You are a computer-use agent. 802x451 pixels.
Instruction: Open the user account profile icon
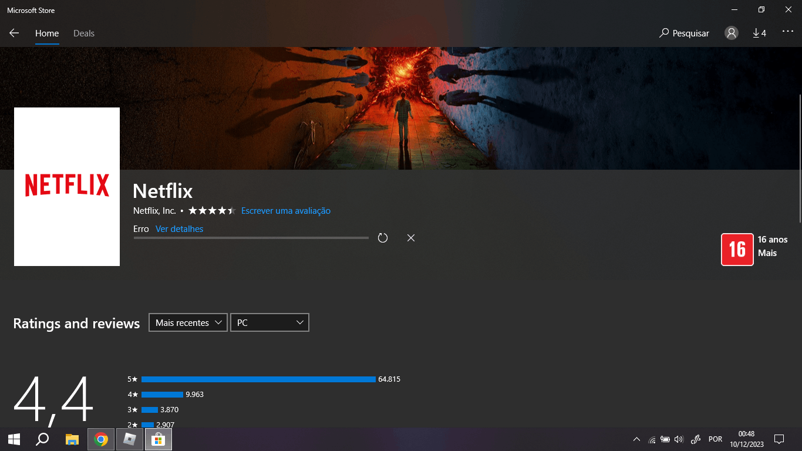pyautogui.click(x=732, y=33)
